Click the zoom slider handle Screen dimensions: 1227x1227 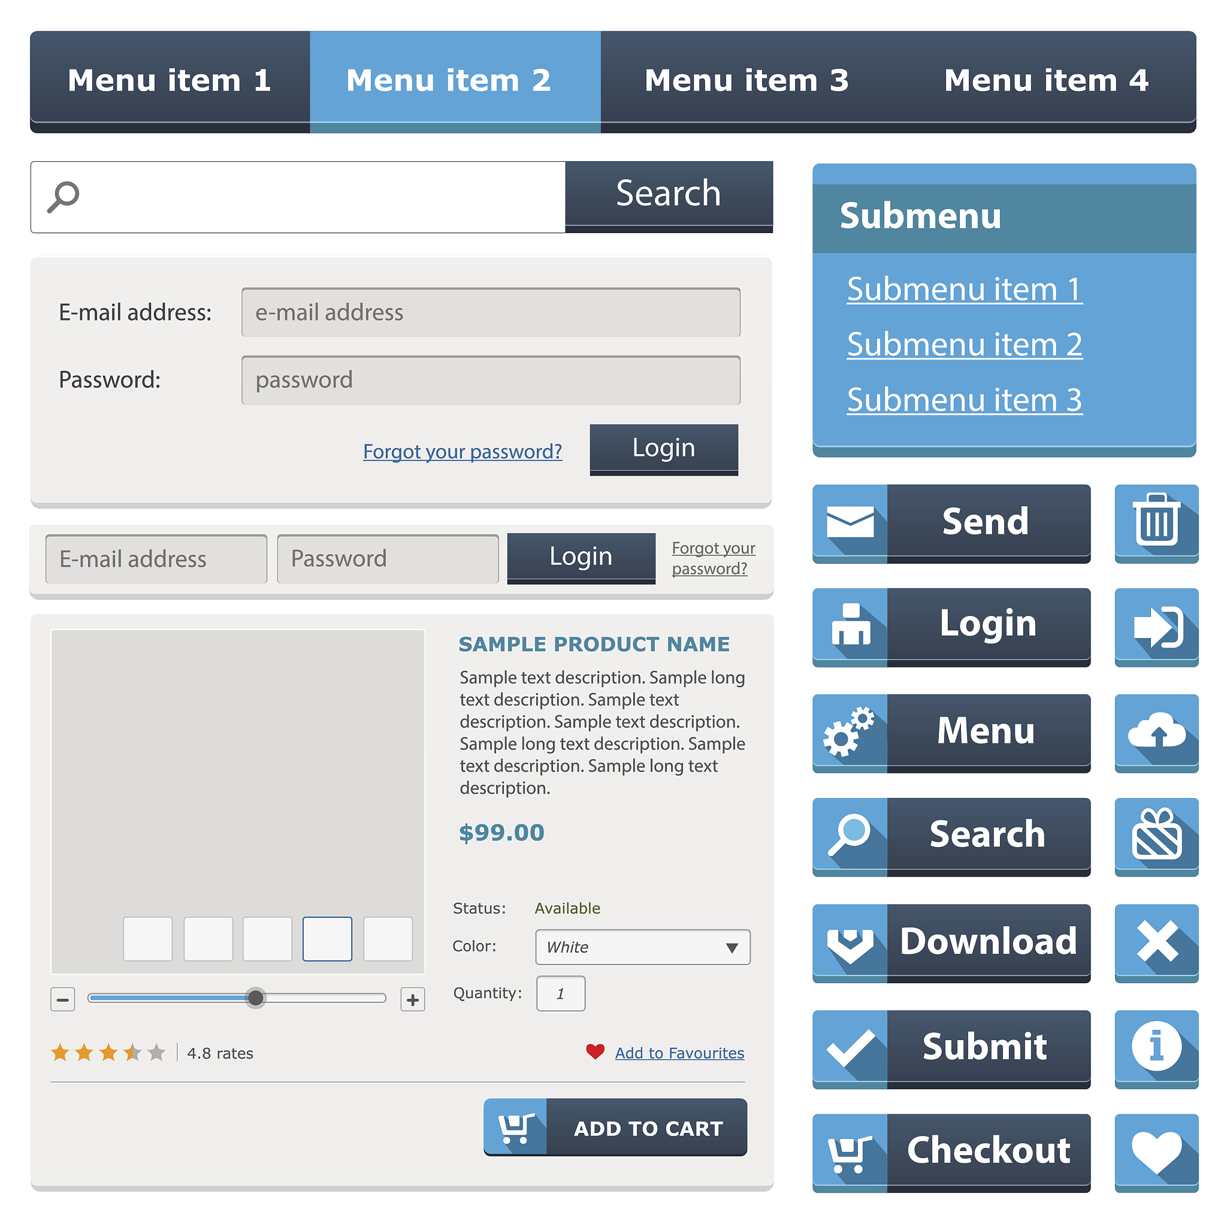point(255,998)
